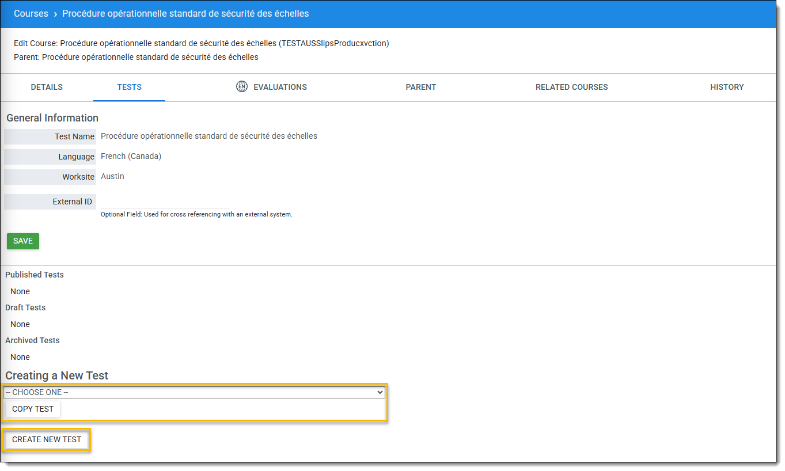Click the Create New Test button
The image size is (785, 471).
[47, 439]
